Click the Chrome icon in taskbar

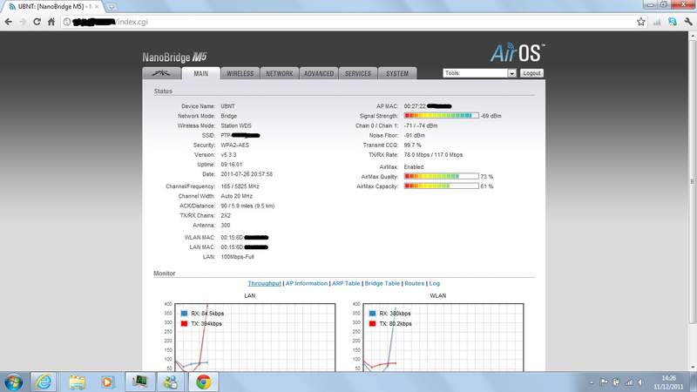tap(204, 382)
